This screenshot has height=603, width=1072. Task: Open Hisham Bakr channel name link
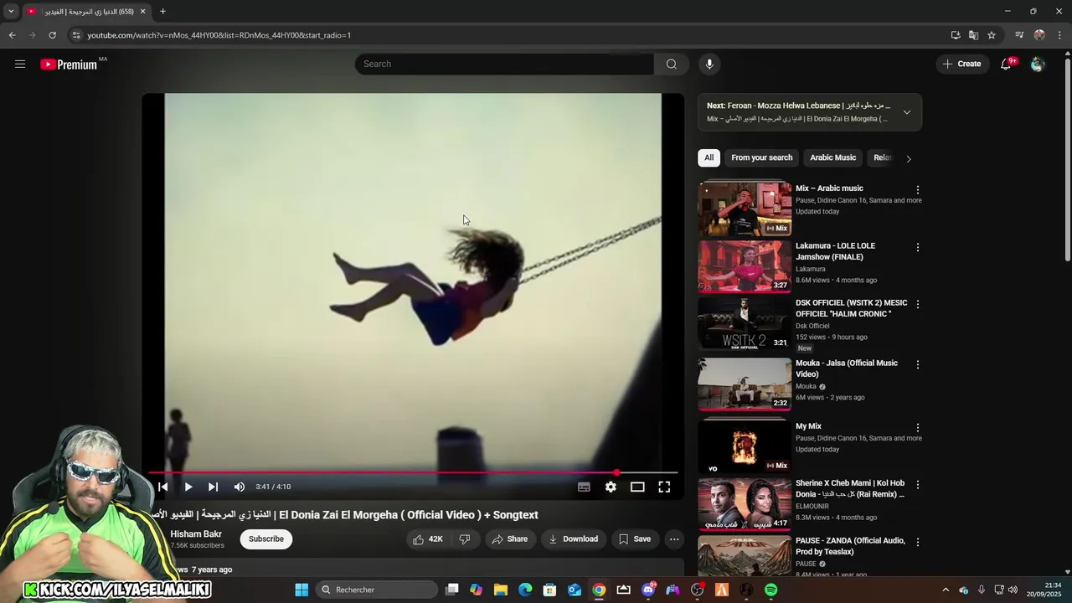pos(196,534)
